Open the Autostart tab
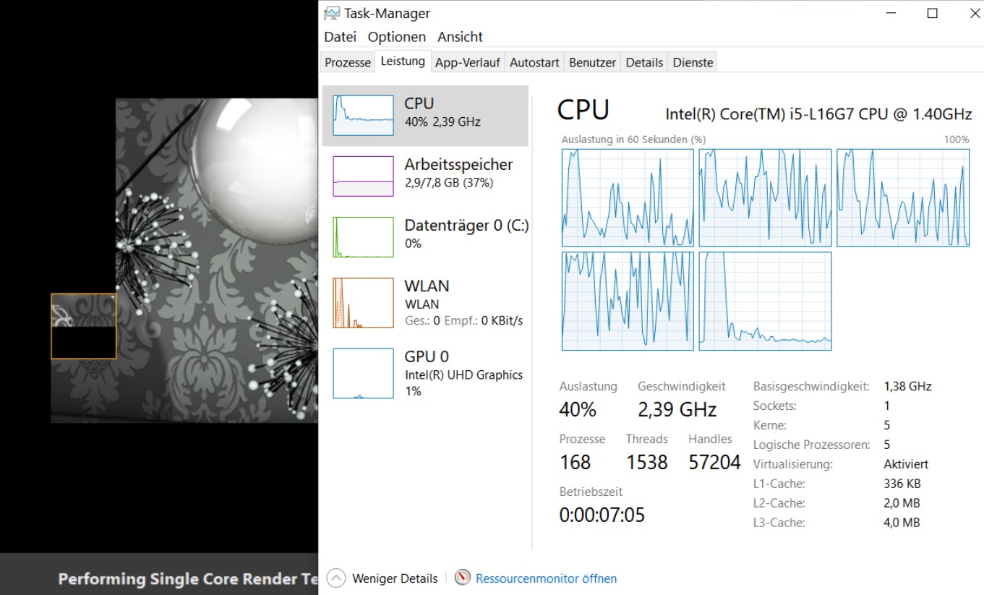Image resolution: width=984 pixels, height=595 pixels. coord(534,62)
